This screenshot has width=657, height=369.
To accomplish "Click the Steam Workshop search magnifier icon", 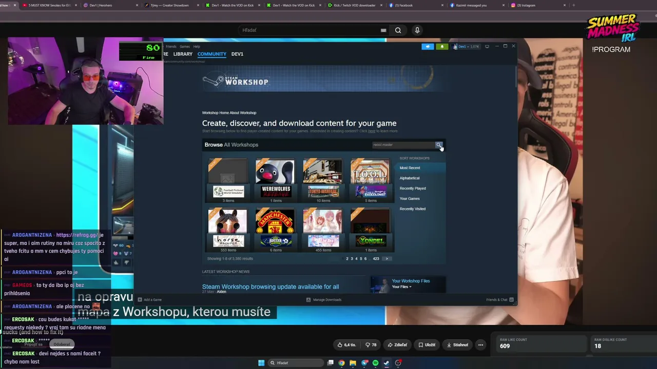I will click(x=438, y=145).
